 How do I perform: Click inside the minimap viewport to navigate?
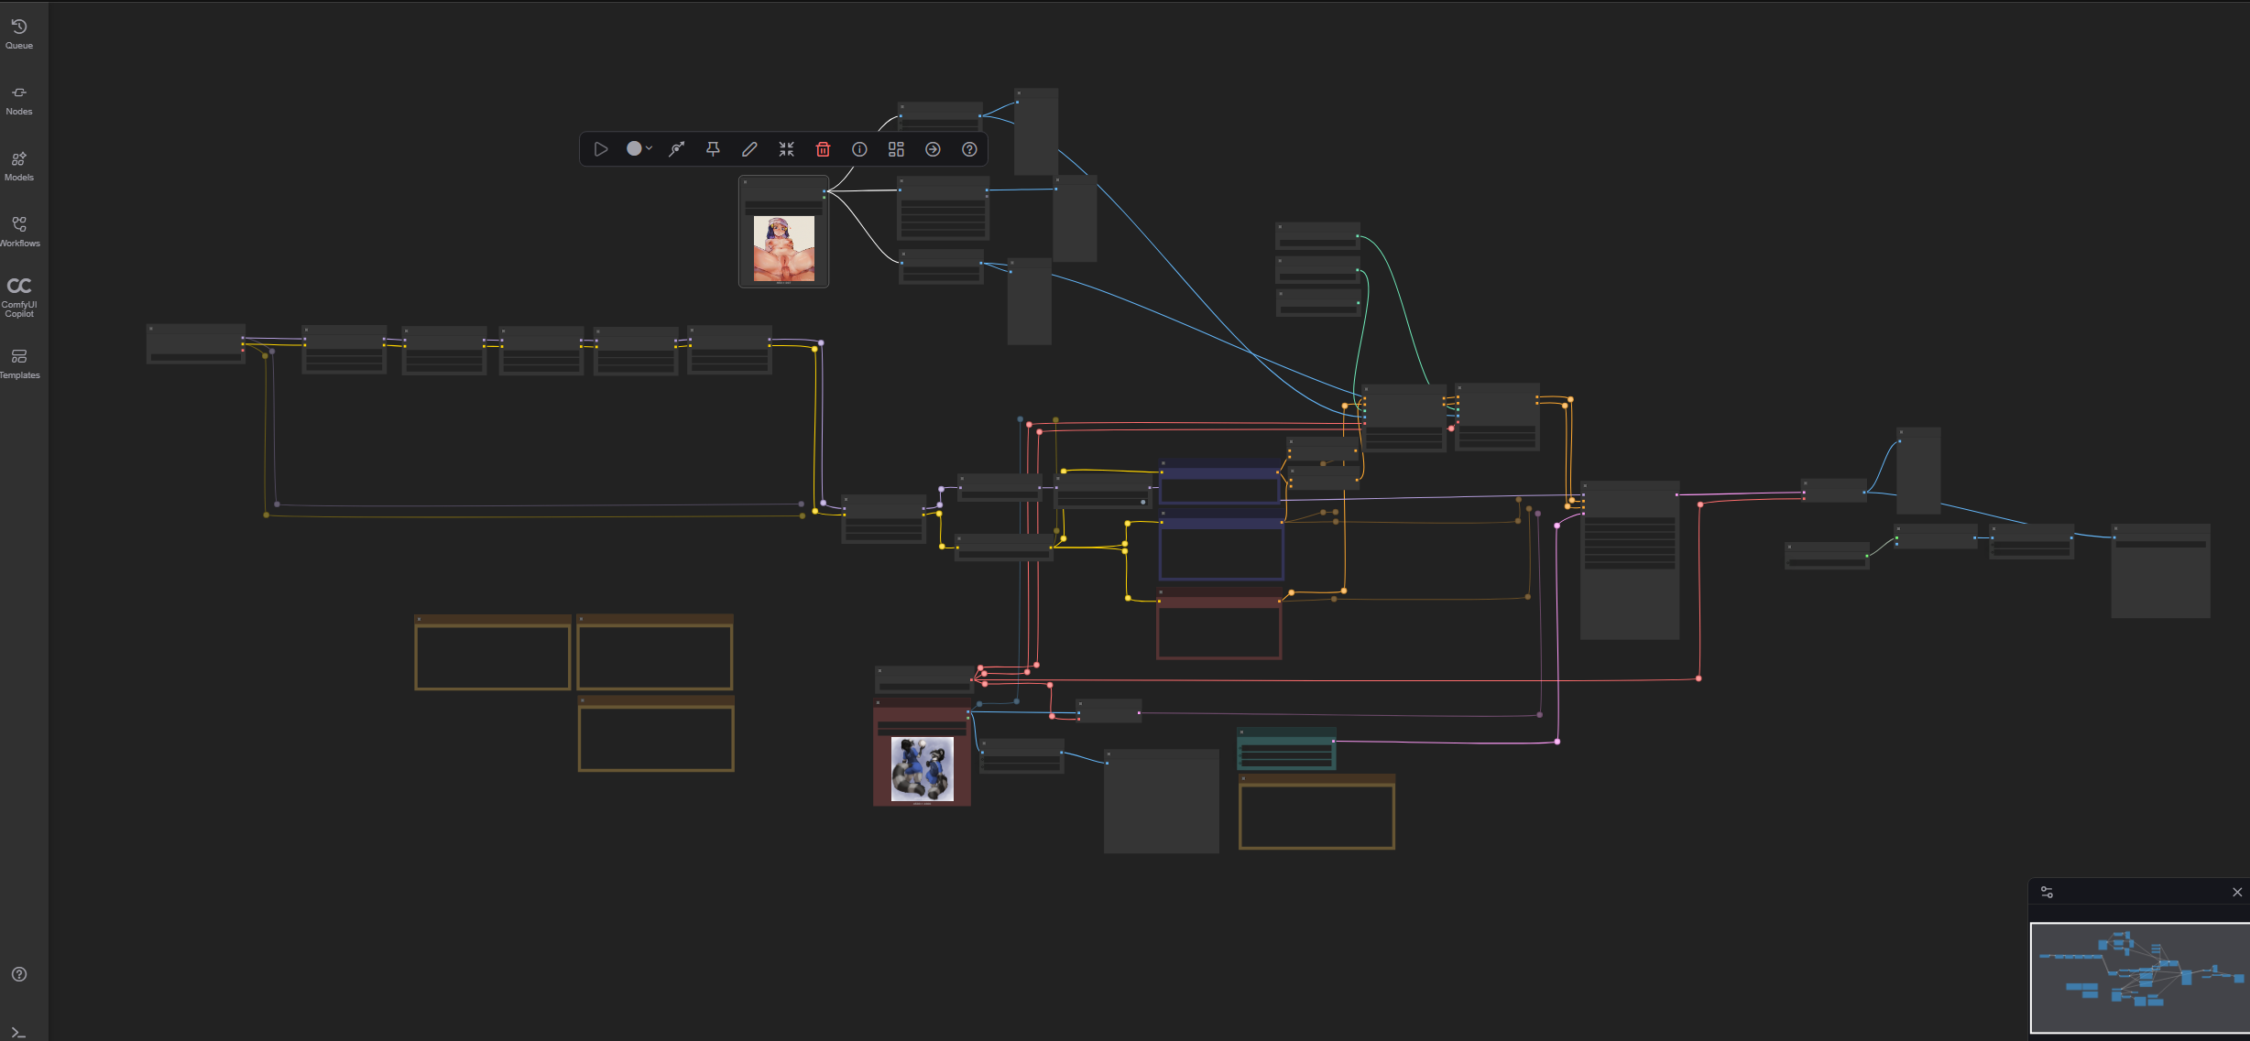[x=2140, y=978]
